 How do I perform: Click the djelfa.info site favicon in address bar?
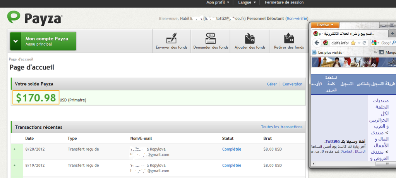point(326,43)
